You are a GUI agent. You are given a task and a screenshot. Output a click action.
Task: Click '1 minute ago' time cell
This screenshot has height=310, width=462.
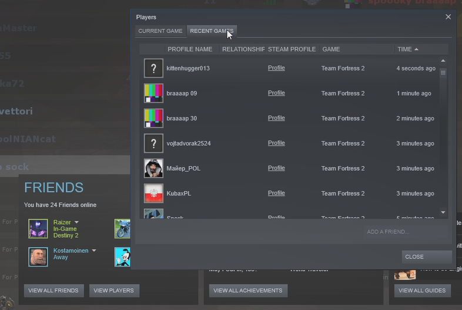coord(414,93)
